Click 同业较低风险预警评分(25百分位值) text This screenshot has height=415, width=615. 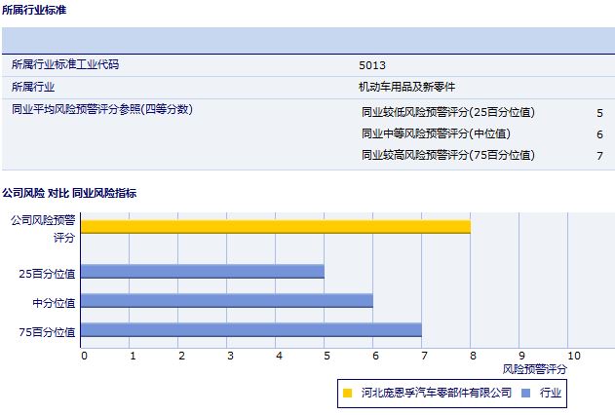point(448,112)
